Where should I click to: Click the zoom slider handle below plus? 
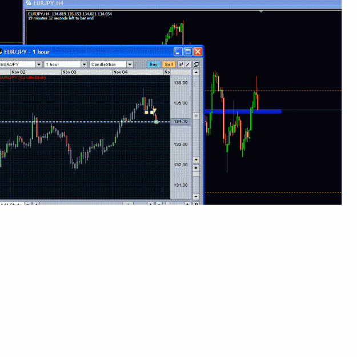196,174
